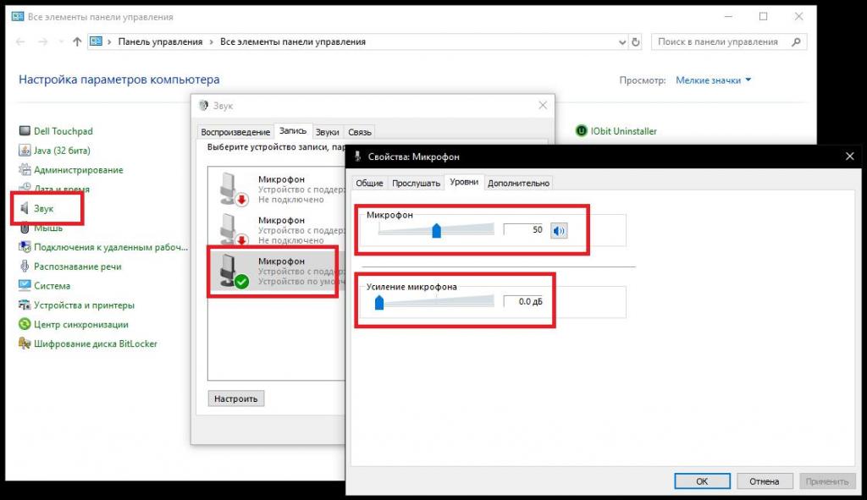Screen dimensions: 867x500
Task: Navigate forward with the forward arrow
Action: pyautogui.click(x=43, y=42)
